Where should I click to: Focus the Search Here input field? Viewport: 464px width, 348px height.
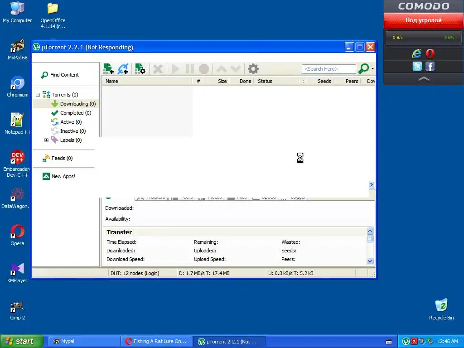(329, 69)
